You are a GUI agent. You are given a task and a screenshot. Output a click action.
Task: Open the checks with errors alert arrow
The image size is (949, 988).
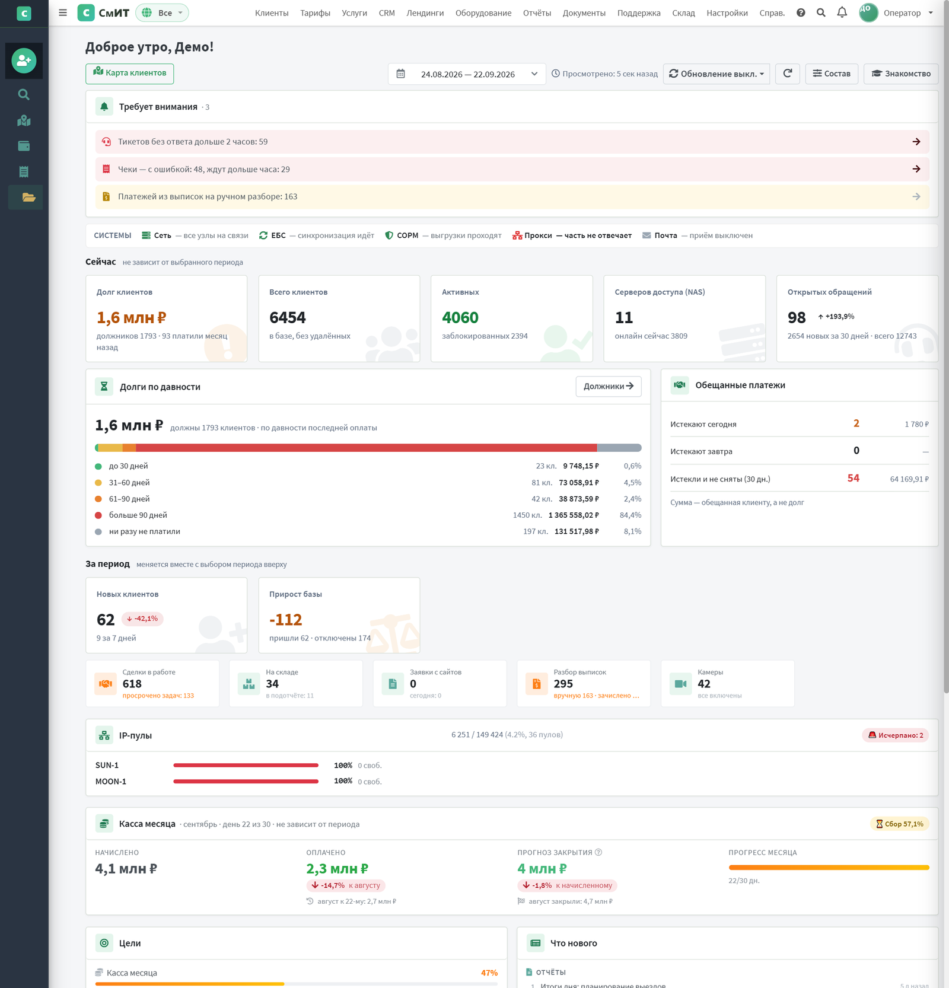tap(916, 169)
